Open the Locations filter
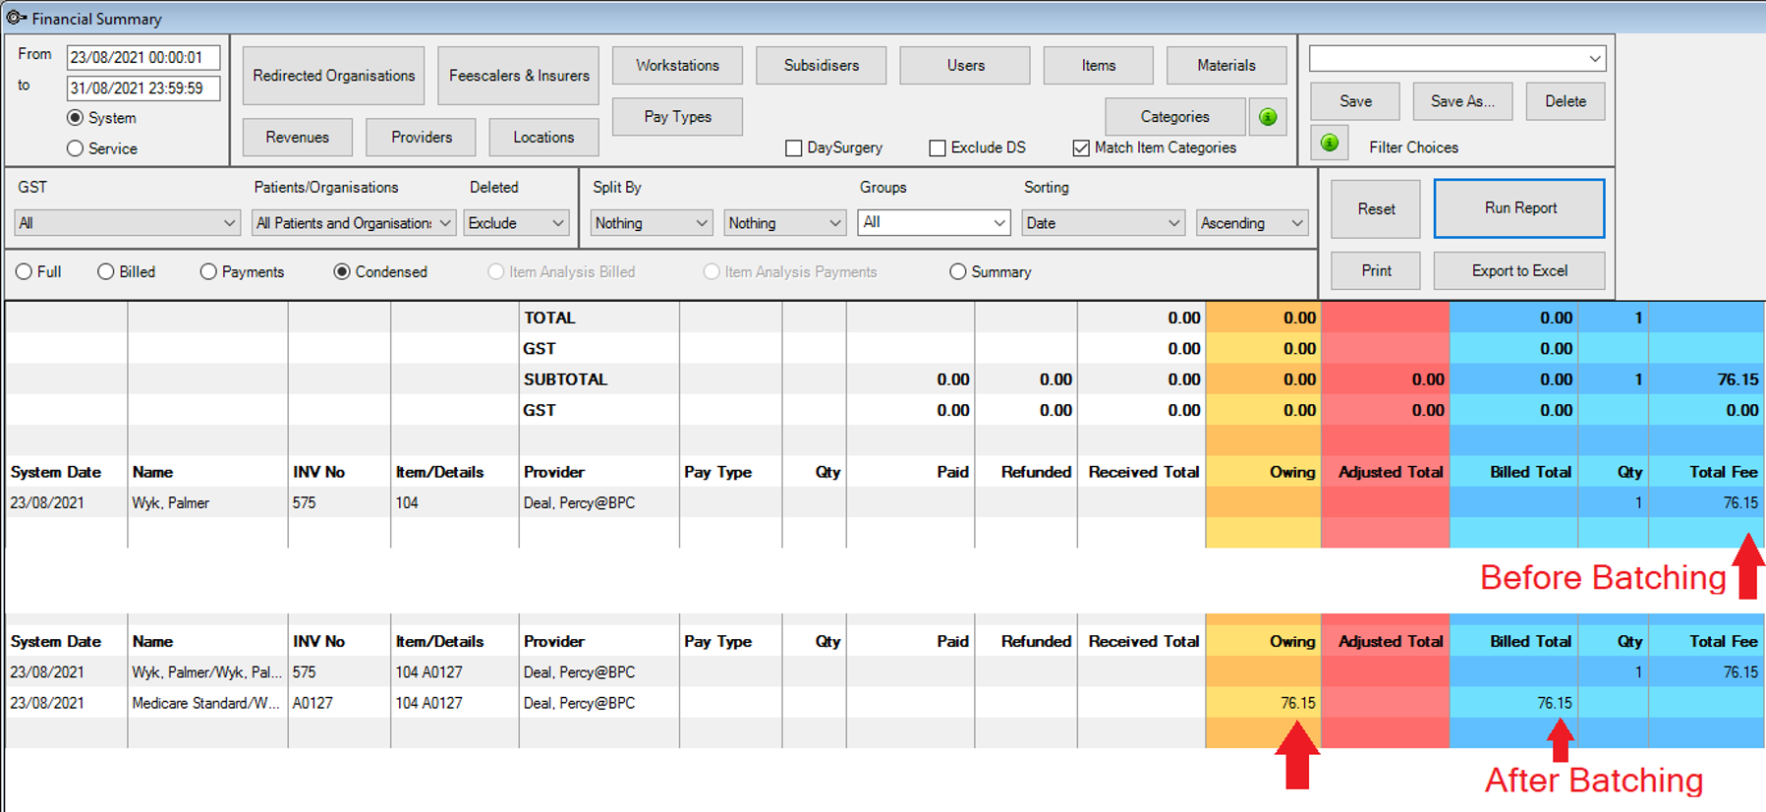1766x812 pixels. pos(543,138)
